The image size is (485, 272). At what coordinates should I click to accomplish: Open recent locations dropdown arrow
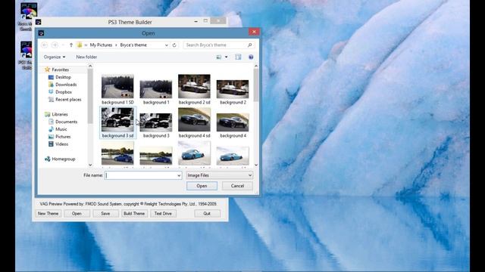(63, 45)
